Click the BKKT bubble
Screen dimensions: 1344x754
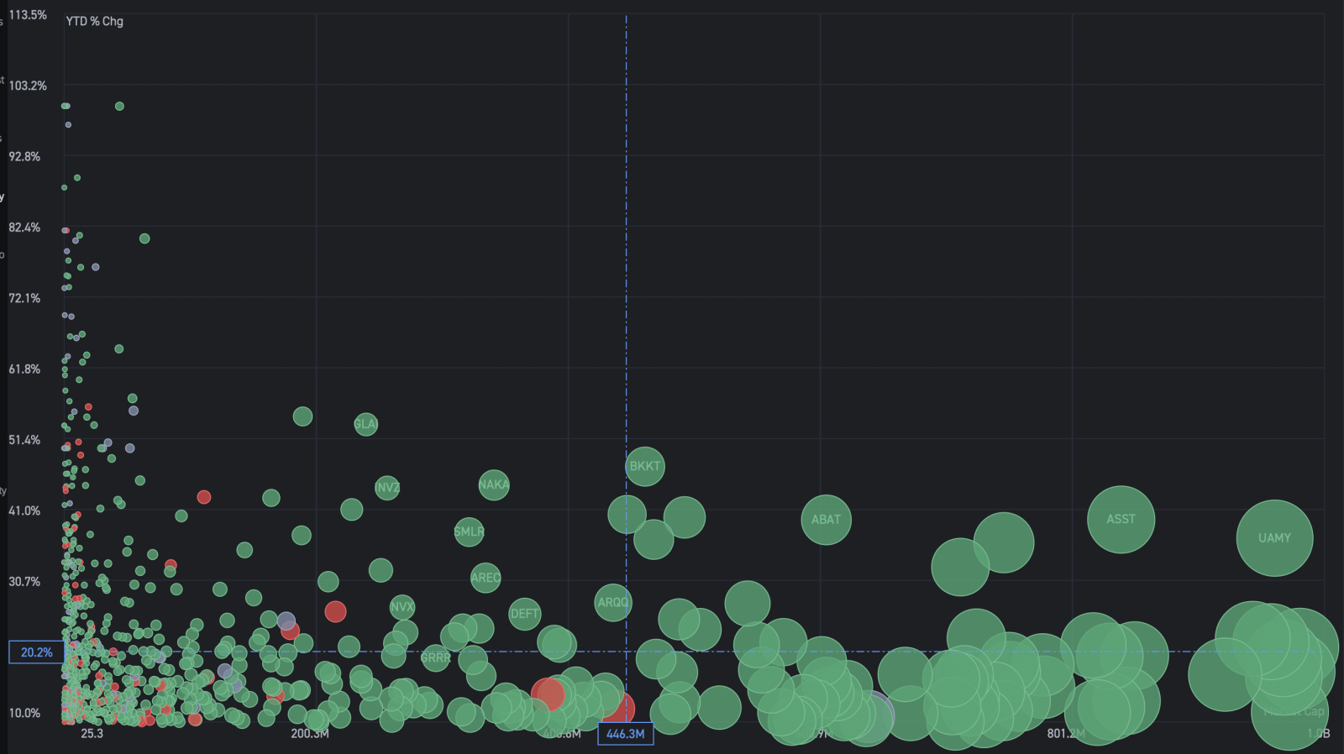[x=645, y=467]
